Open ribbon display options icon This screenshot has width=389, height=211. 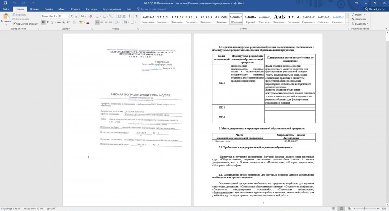(x=356, y=3)
